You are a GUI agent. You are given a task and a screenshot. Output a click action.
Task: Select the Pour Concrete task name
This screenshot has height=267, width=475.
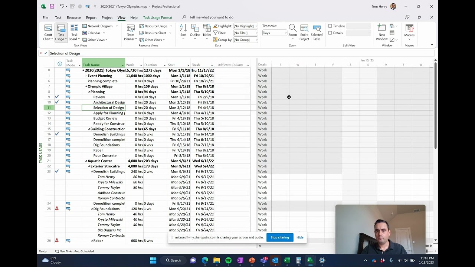coord(105,156)
